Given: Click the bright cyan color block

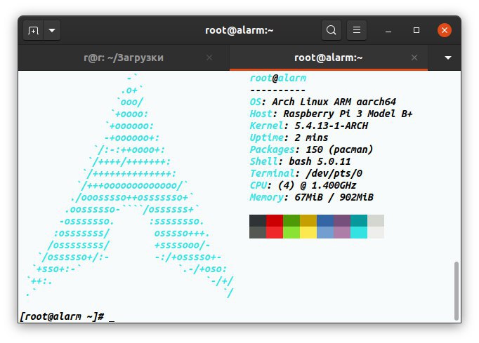Looking at the screenshot, I should (359, 232).
